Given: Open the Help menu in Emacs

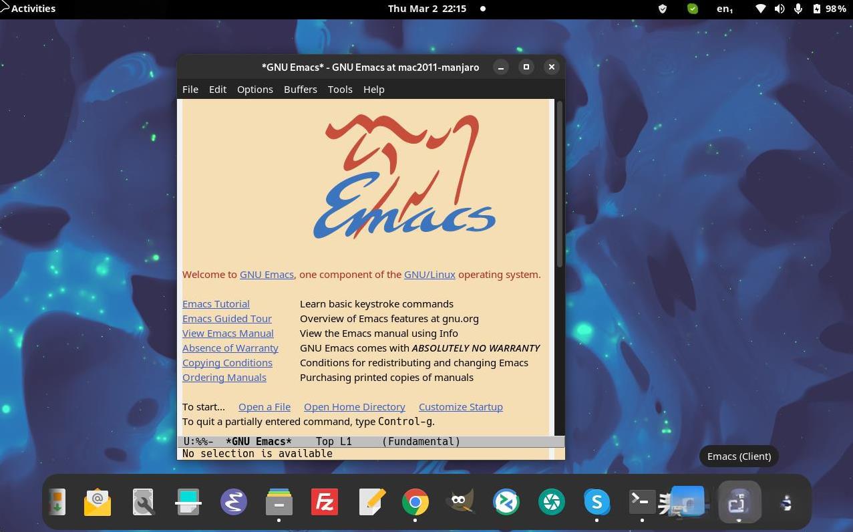Looking at the screenshot, I should pyautogui.click(x=374, y=89).
